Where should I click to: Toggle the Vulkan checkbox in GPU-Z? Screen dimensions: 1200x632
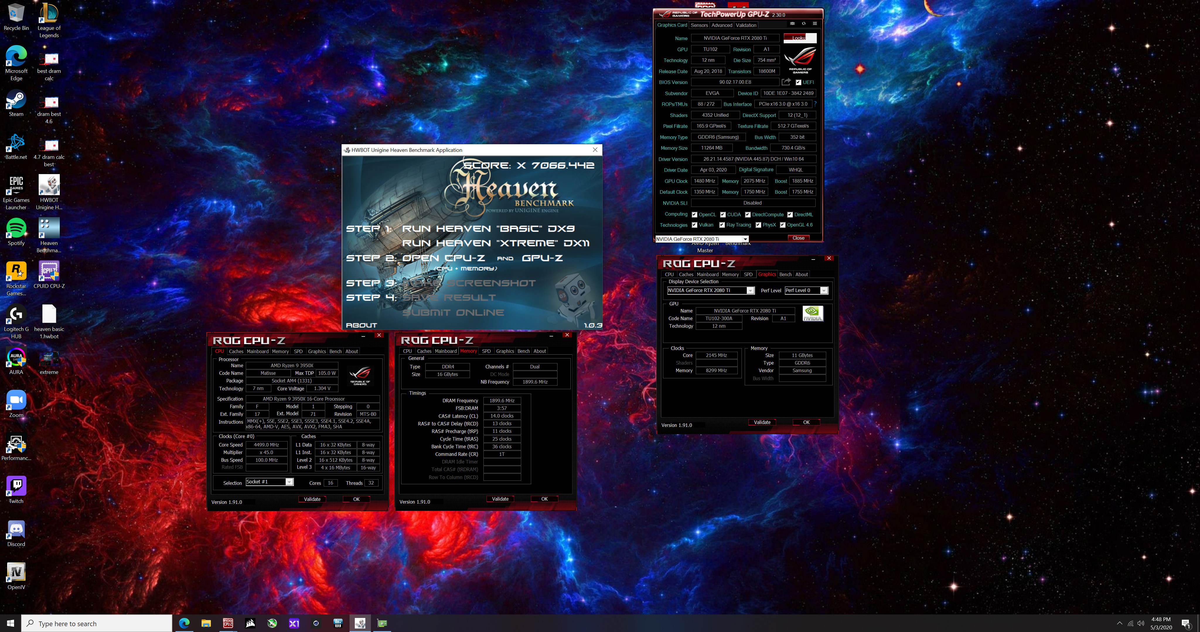[x=695, y=225]
